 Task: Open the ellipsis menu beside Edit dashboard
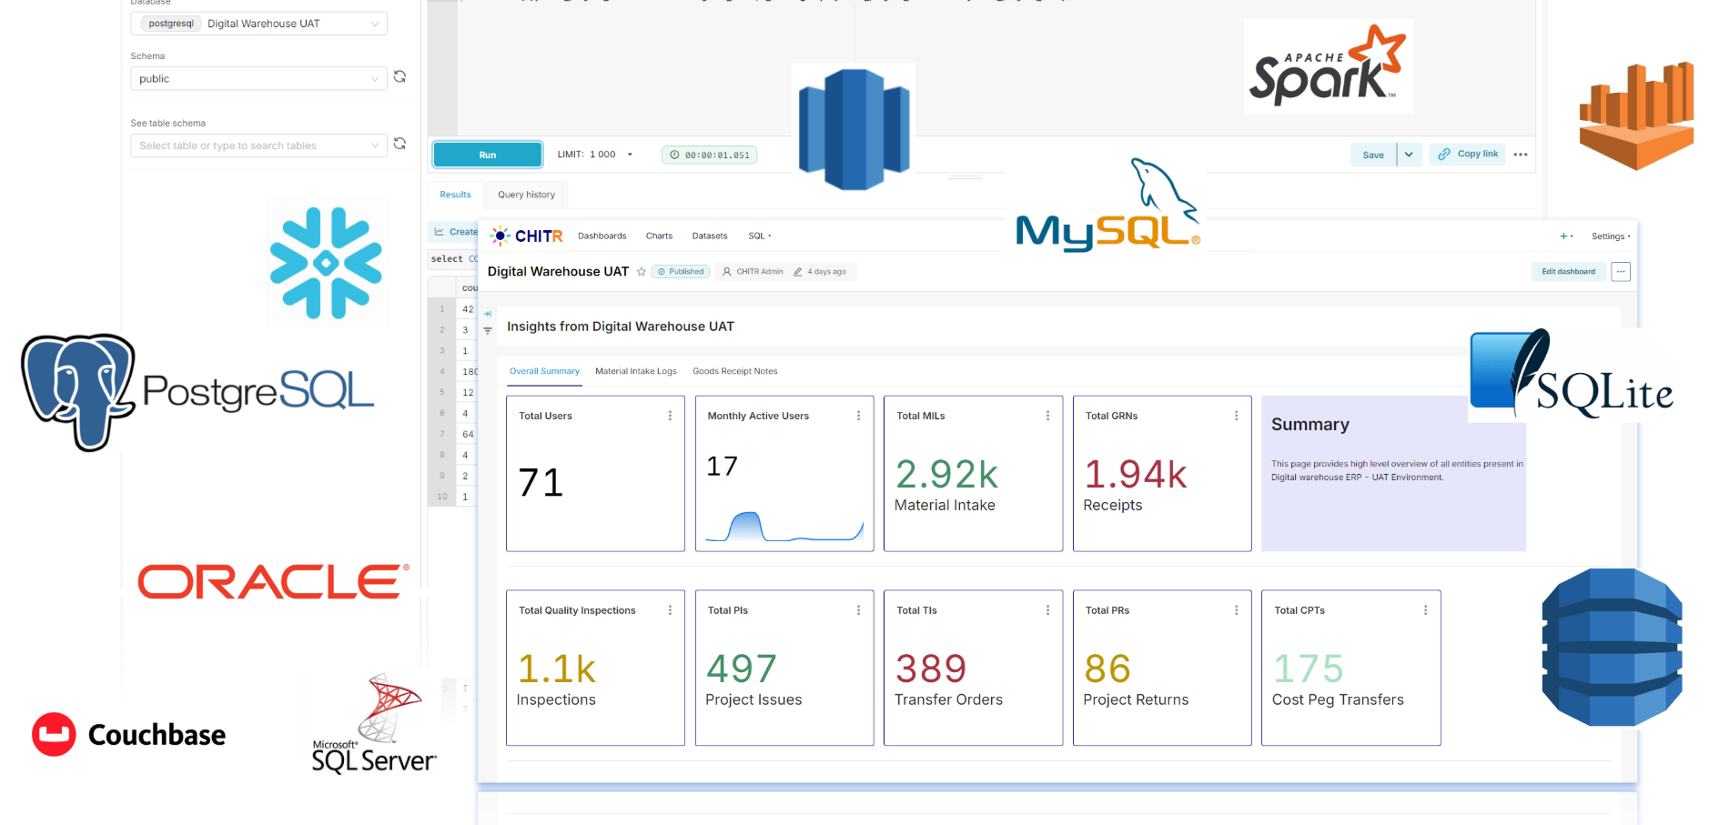pyautogui.click(x=1621, y=272)
